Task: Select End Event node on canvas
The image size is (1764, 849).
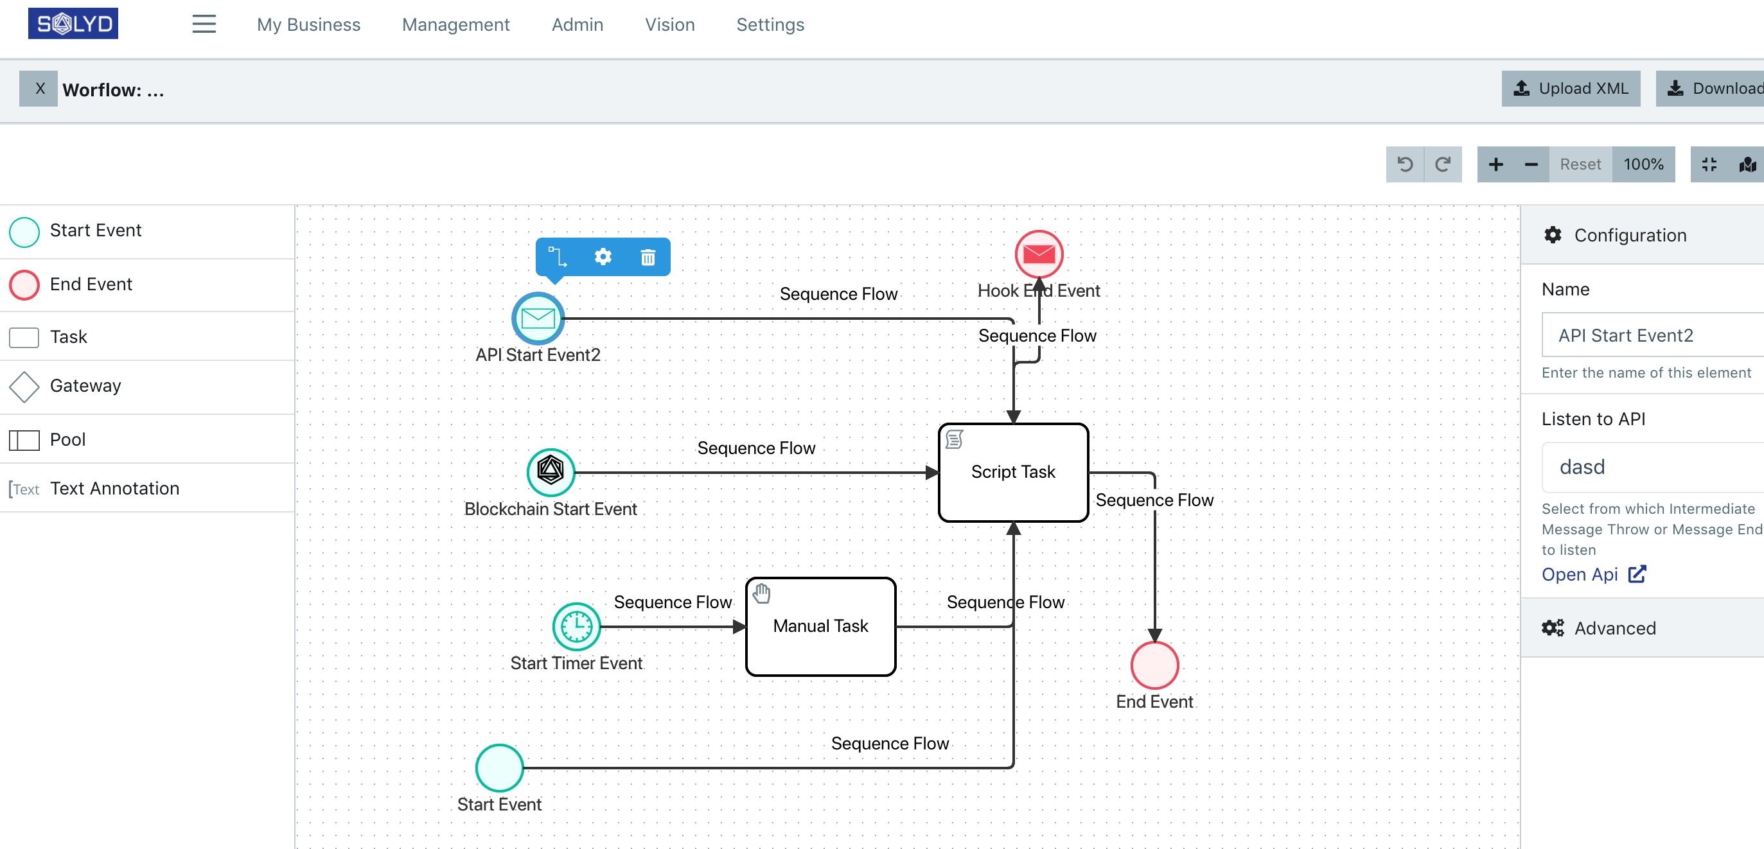Action: 1154,665
